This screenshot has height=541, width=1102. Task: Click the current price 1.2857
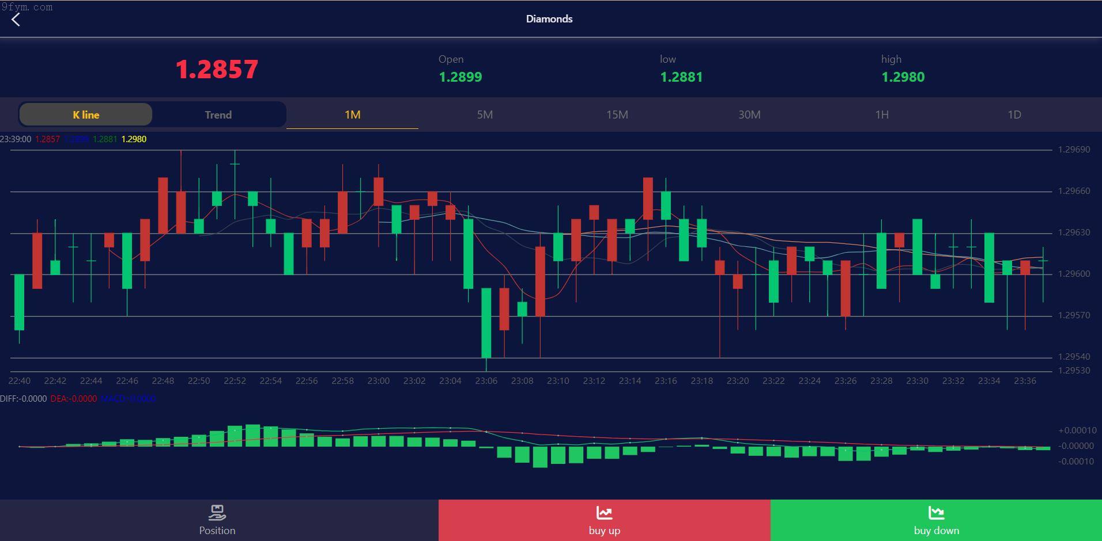pyautogui.click(x=217, y=70)
